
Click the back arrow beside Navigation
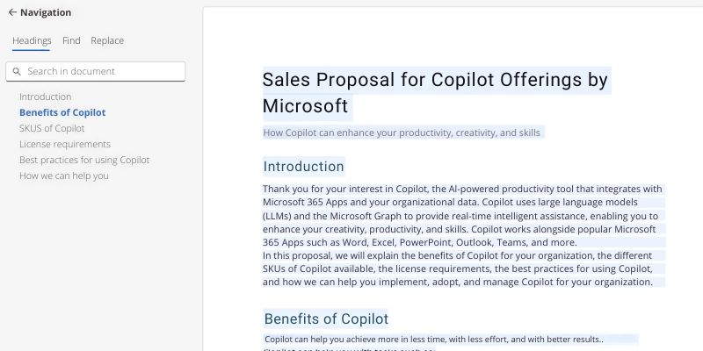pos(12,12)
